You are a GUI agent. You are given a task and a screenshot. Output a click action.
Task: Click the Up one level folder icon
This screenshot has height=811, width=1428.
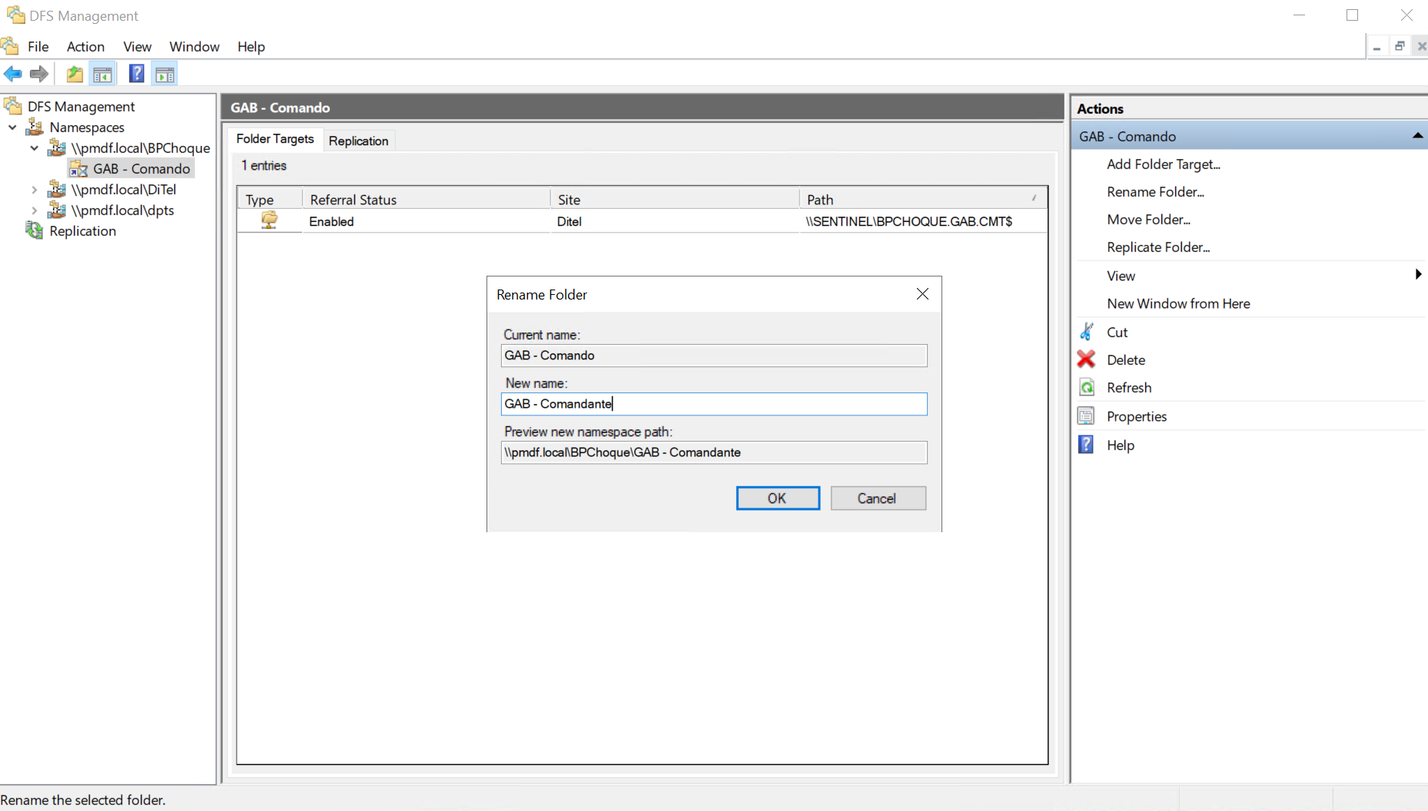[75, 74]
